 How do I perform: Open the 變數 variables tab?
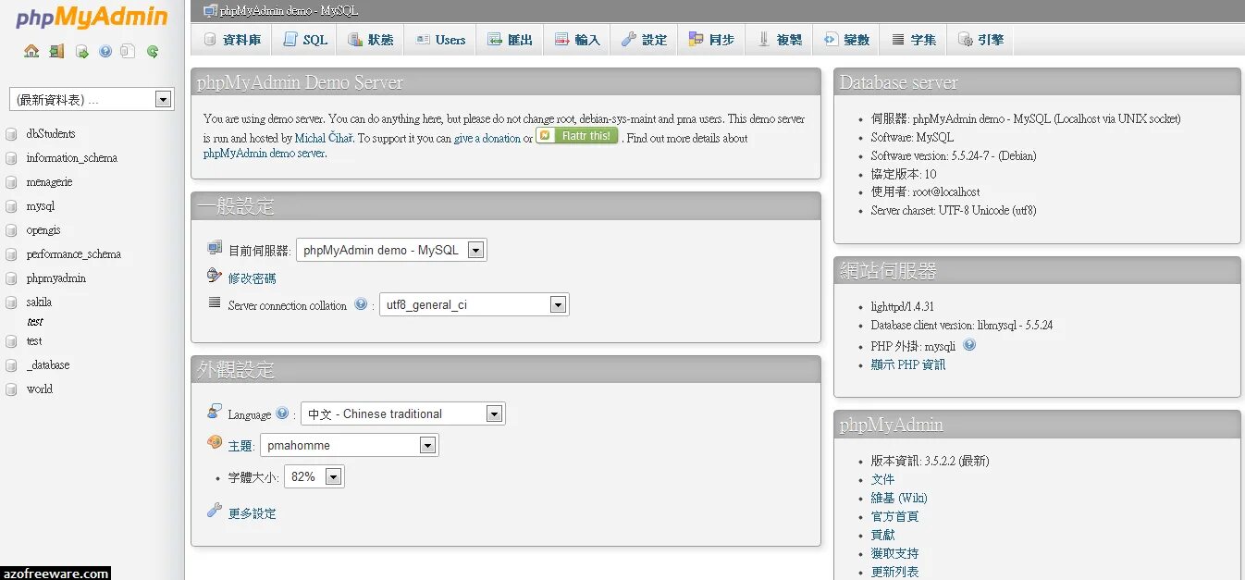846,40
